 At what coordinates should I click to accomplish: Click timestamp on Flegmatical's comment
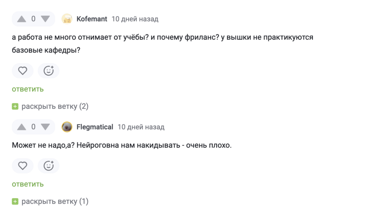141,127
